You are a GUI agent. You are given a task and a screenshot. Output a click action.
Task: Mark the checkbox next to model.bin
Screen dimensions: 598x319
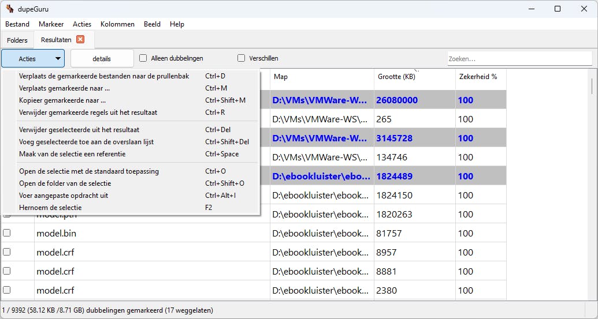click(x=7, y=233)
